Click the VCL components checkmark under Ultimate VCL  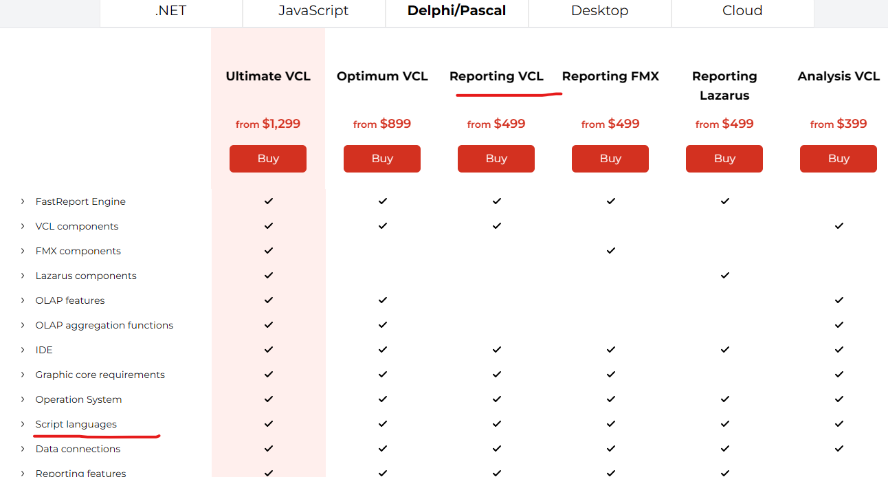(x=269, y=226)
